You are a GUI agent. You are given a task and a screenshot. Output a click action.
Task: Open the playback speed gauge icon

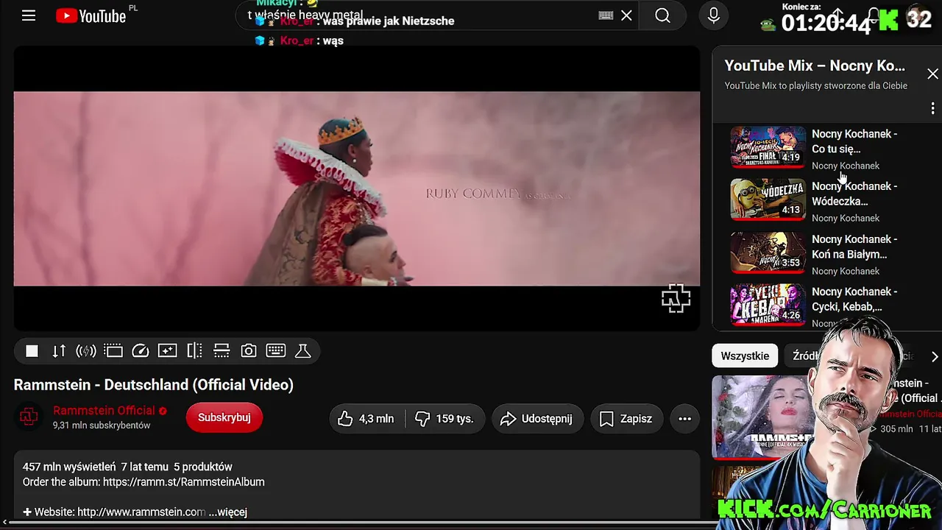click(141, 351)
